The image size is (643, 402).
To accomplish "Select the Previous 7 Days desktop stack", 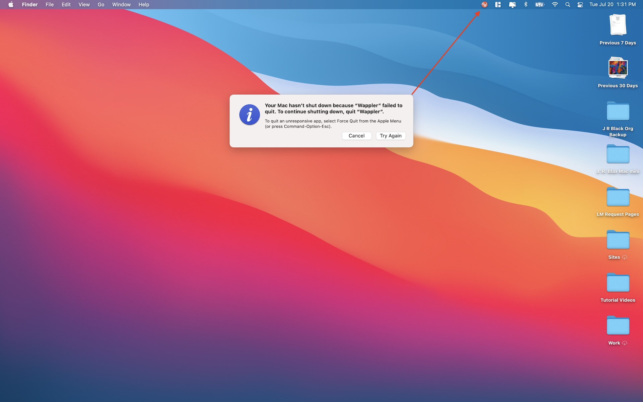I will [618, 30].
